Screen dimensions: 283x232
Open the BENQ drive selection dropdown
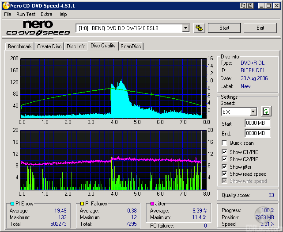[185, 28]
